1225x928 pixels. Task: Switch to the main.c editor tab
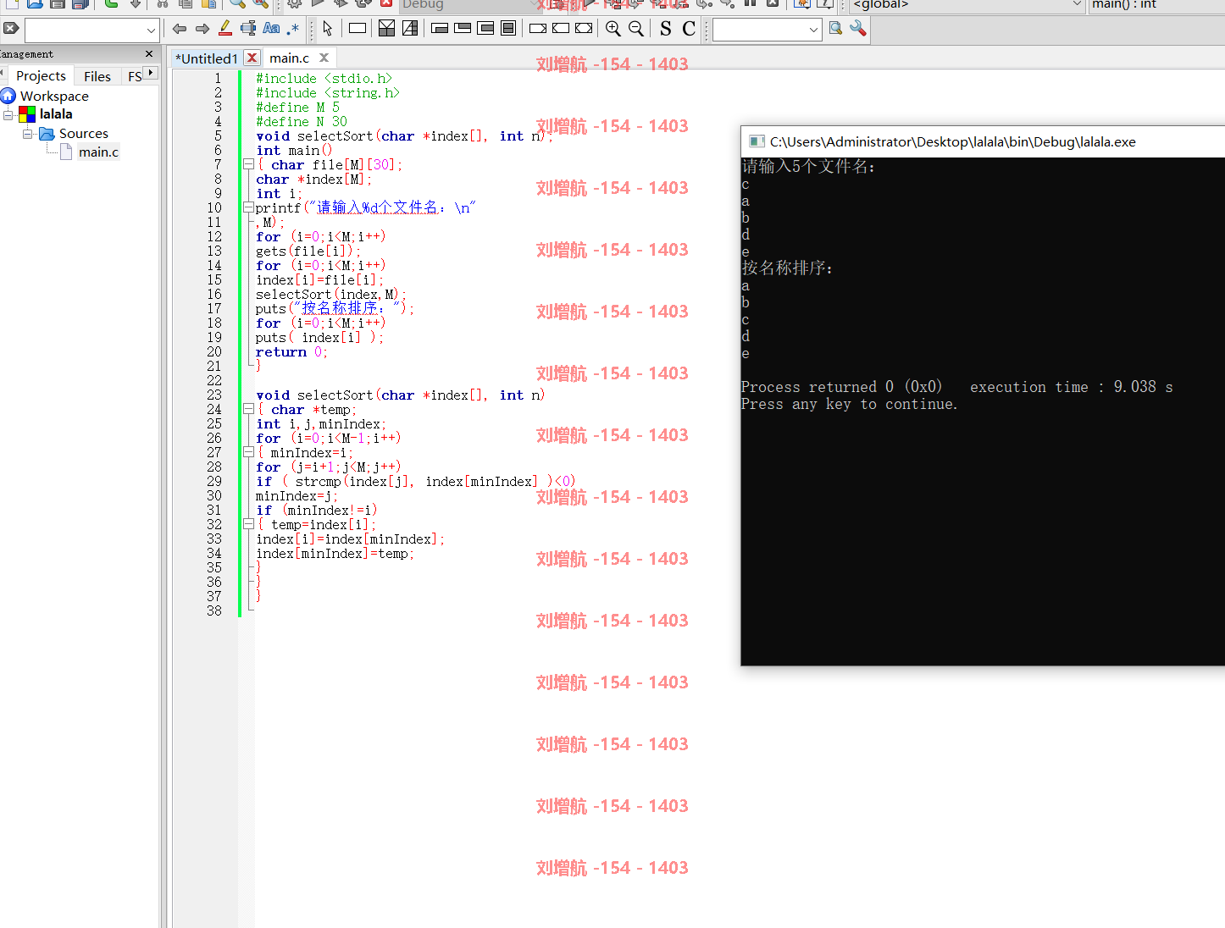click(x=290, y=58)
